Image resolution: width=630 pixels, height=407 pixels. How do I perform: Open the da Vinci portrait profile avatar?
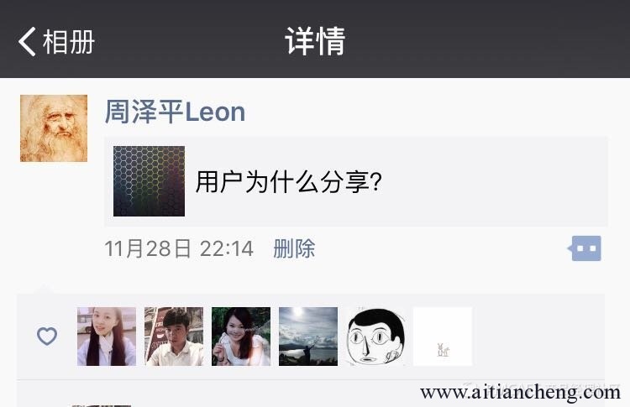[x=54, y=128]
